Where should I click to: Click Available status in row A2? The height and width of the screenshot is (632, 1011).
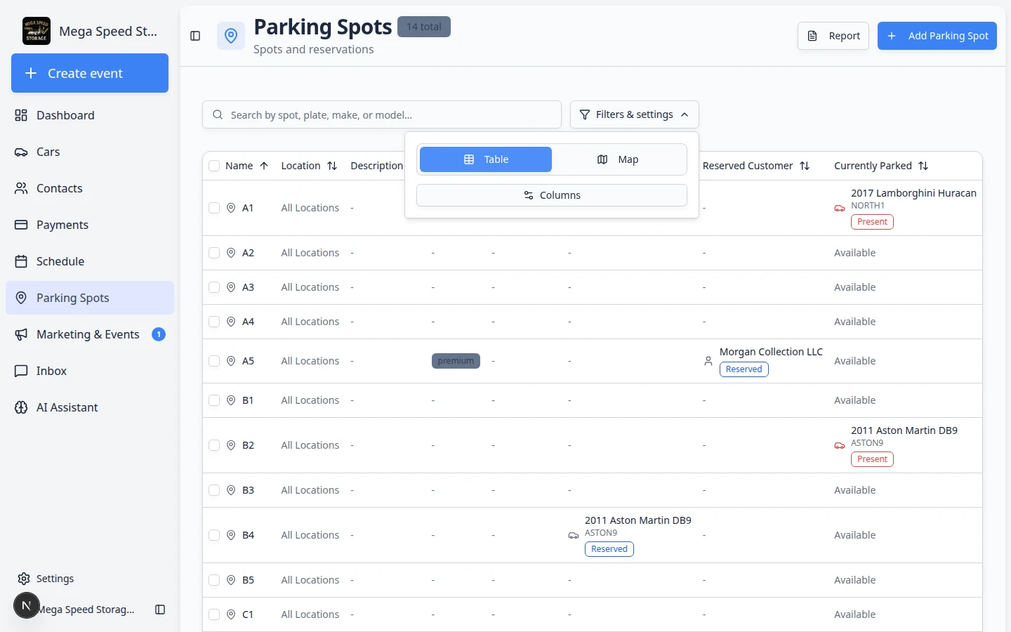click(x=854, y=253)
